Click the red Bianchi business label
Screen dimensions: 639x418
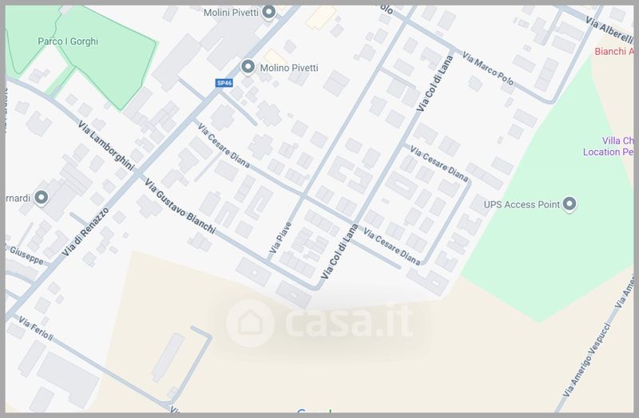(x=613, y=52)
